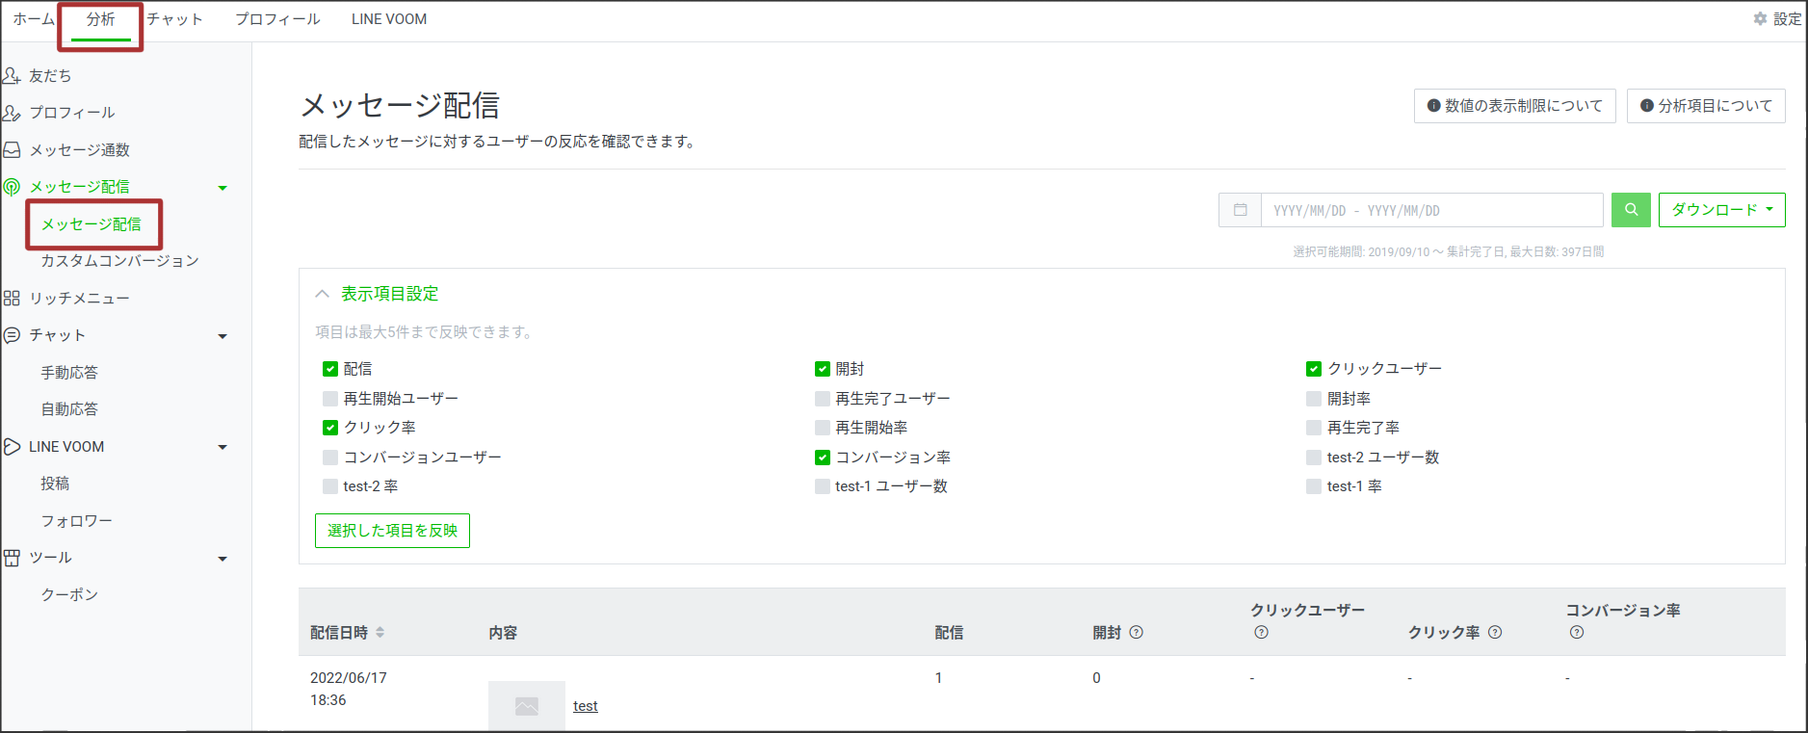Check the コンバージョンユーザー checkbox
1808x733 pixels.
[330, 458]
